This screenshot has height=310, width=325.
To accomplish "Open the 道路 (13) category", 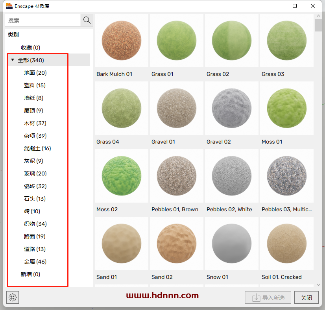I will click(x=35, y=249).
